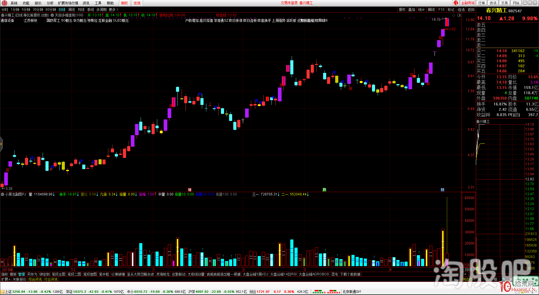The width and height of the screenshot is (539, 295).
Task: Click the 返回 back button
Action: click(471, 10)
